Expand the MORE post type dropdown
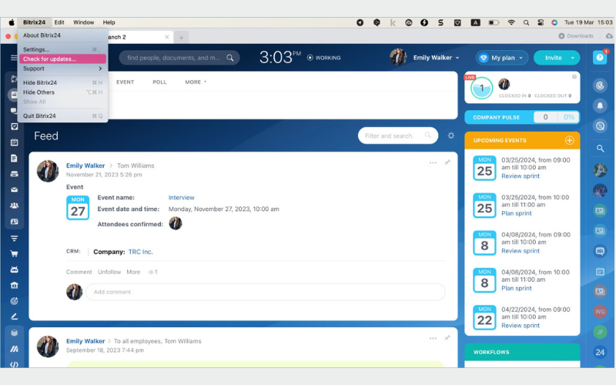The height and width of the screenshot is (385, 616). click(x=196, y=82)
